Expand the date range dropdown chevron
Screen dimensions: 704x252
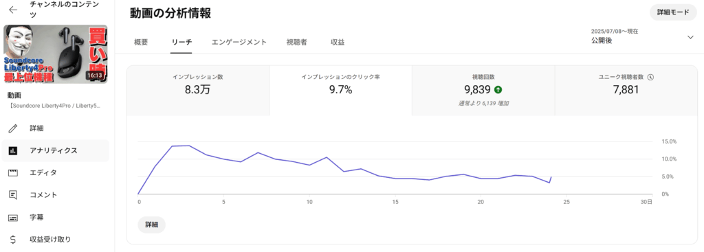(690, 37)
